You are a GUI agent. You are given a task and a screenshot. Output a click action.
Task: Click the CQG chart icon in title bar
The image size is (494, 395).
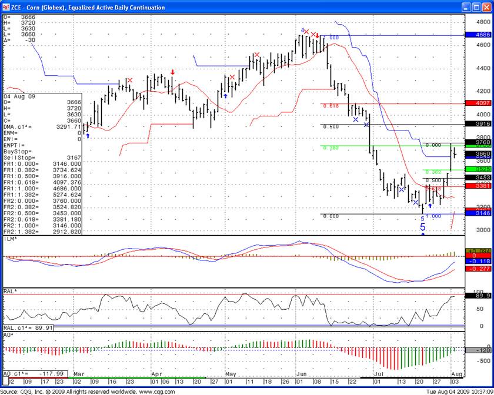(6, 8)
